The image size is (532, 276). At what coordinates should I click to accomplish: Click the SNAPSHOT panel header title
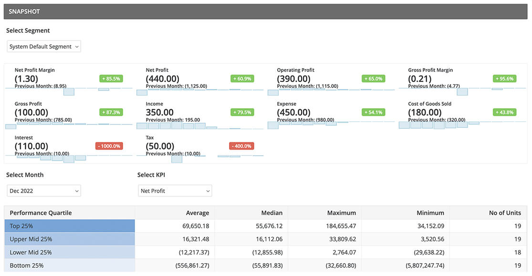coord(24,11)
